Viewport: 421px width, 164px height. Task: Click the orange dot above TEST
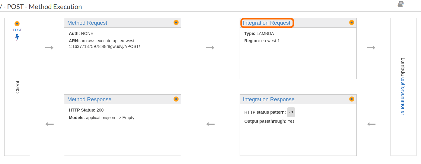(x=17, y=24)
